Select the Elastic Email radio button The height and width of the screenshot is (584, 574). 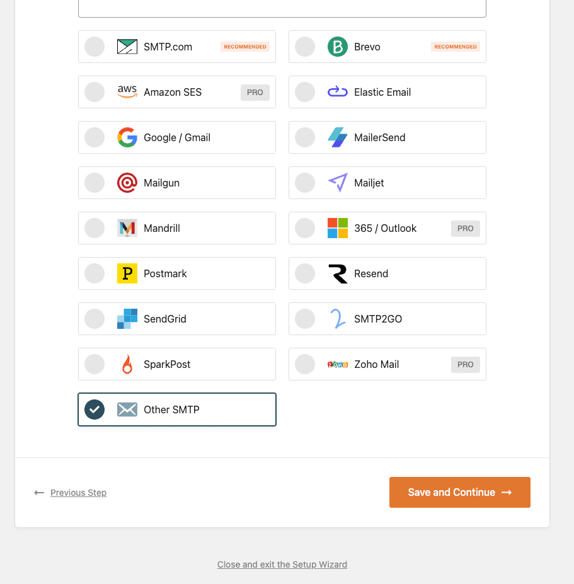[305, 92]
